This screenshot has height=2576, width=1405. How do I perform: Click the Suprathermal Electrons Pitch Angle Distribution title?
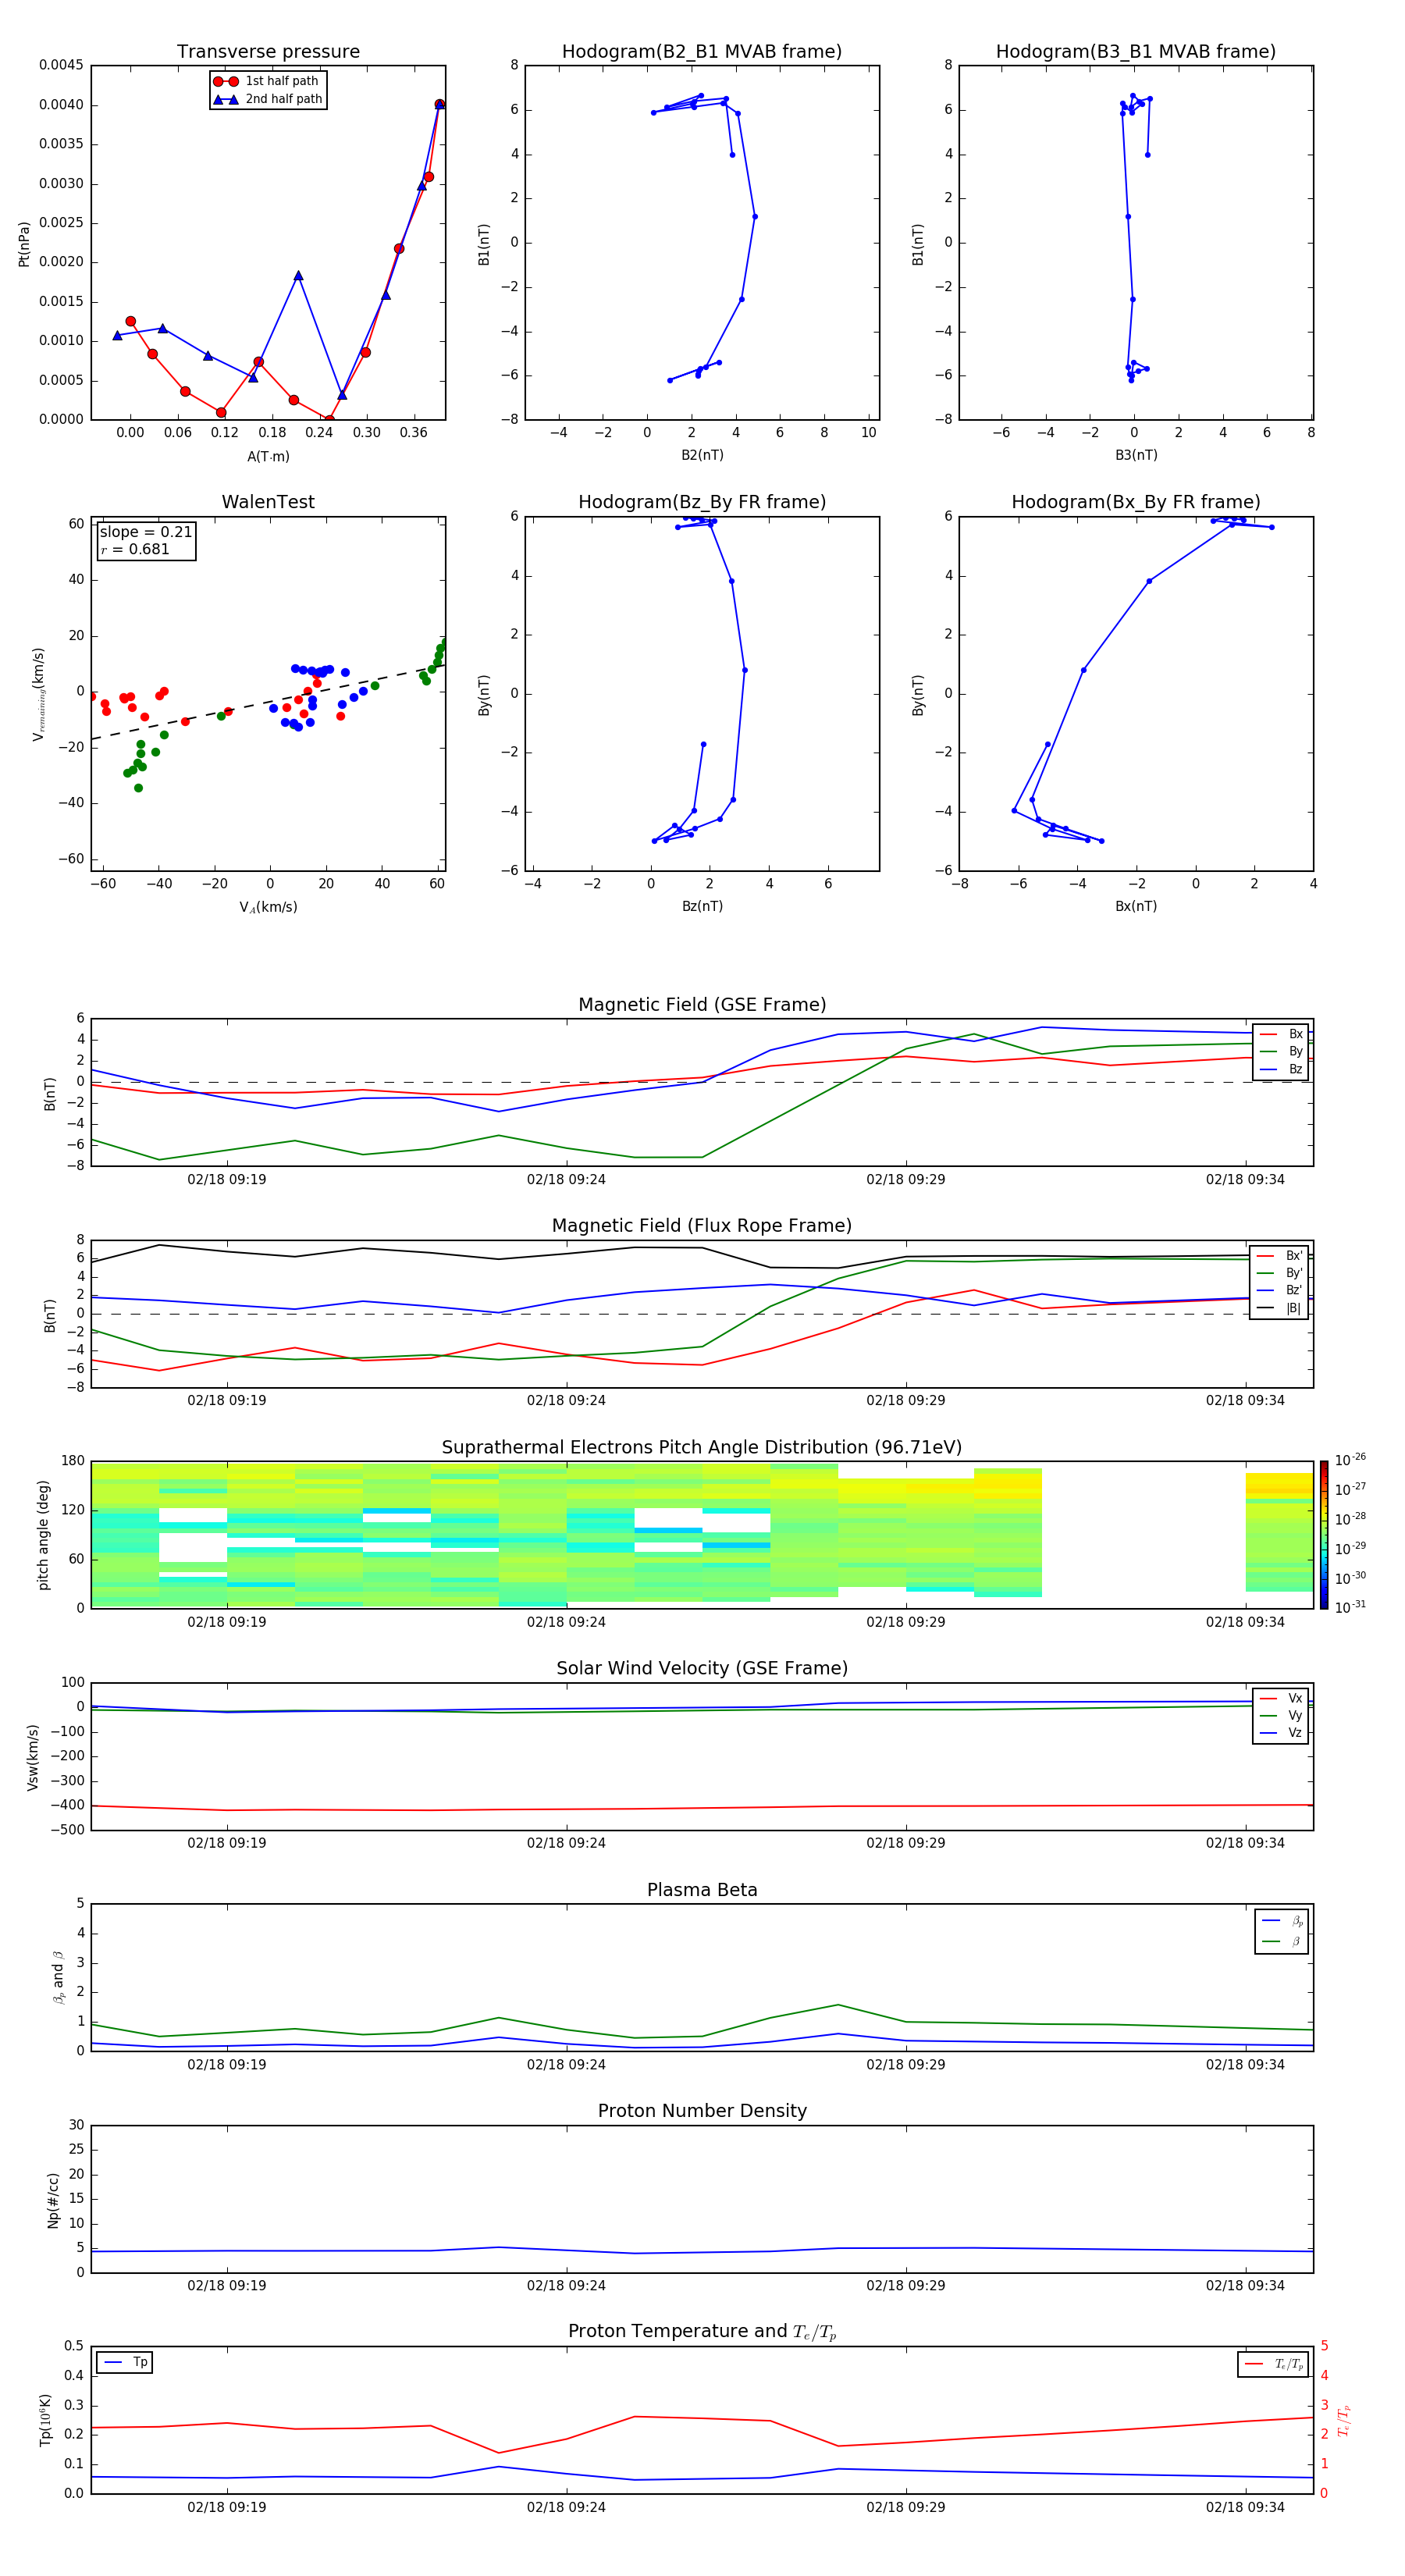[x=701, y=1447]
